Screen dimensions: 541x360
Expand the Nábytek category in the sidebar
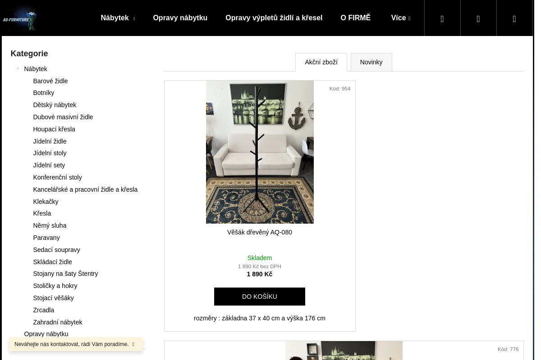tap(18, 68)
